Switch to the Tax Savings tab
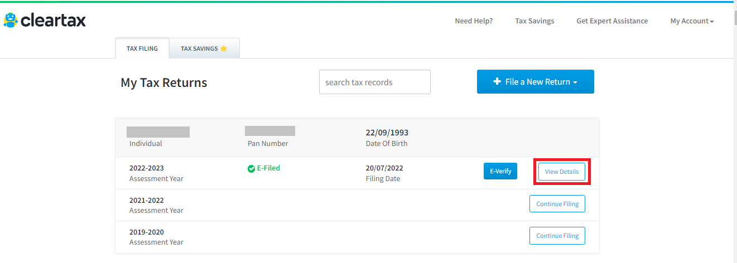 204,48
